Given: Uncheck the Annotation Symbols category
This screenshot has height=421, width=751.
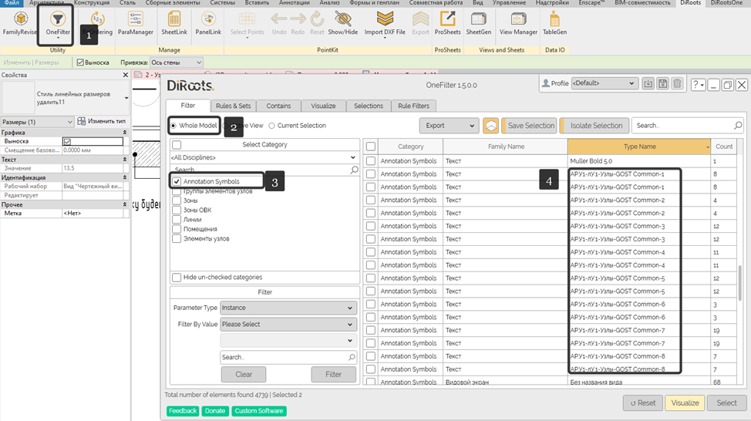Looking at the screenshot, I should 177,181.
